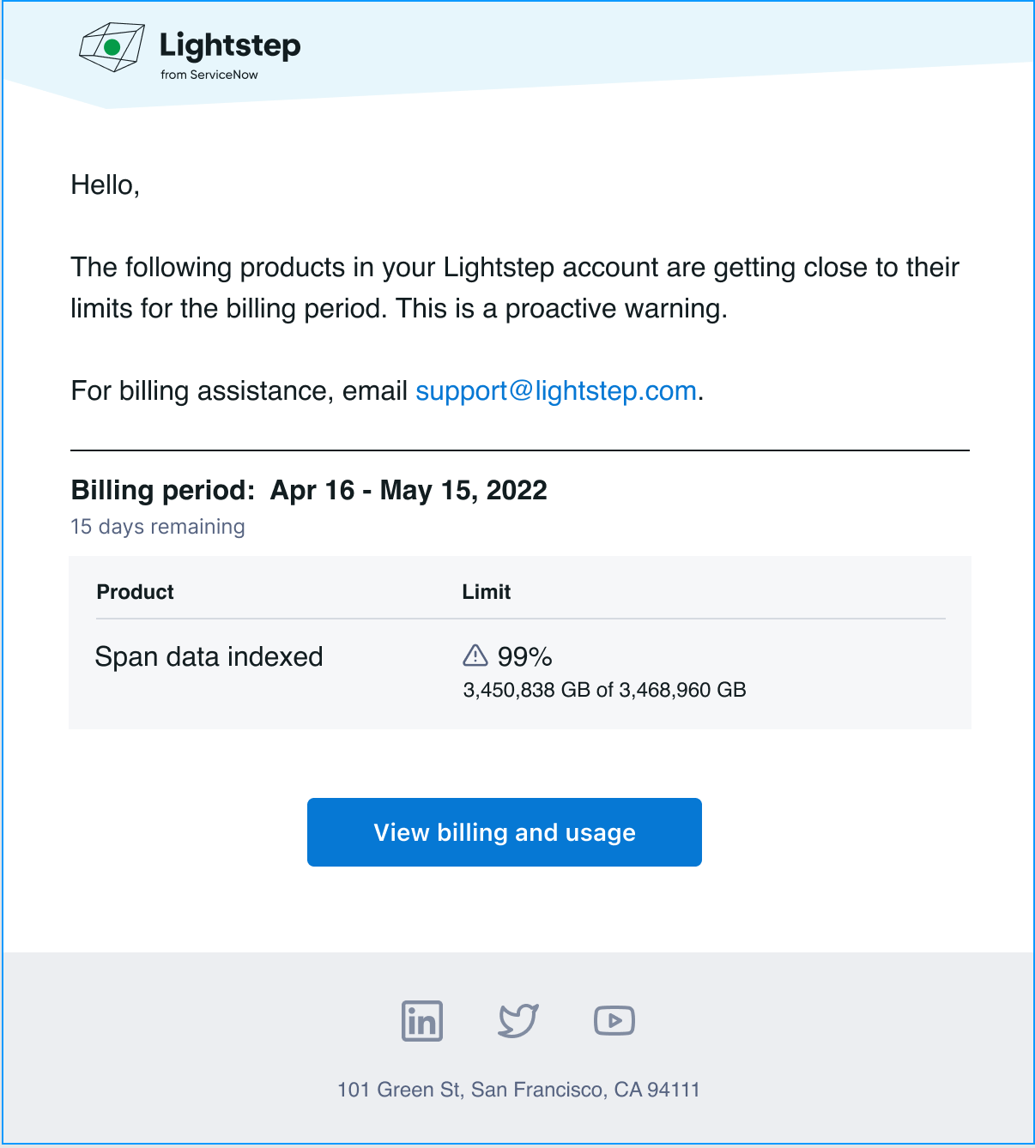
Task: Select the Product column header
Action: pyautogui.click(x=135, y=592)
